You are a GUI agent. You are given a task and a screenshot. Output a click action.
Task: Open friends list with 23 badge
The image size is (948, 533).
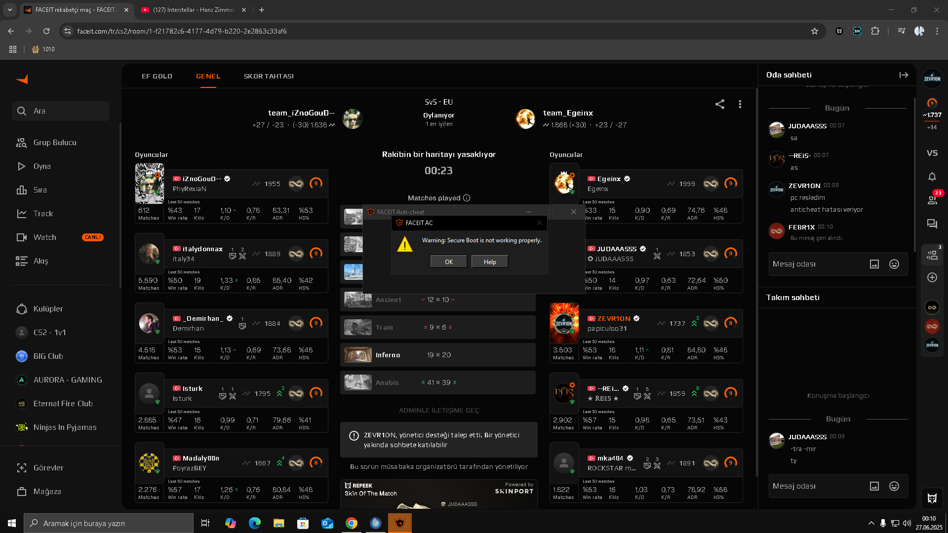point(932,199)
